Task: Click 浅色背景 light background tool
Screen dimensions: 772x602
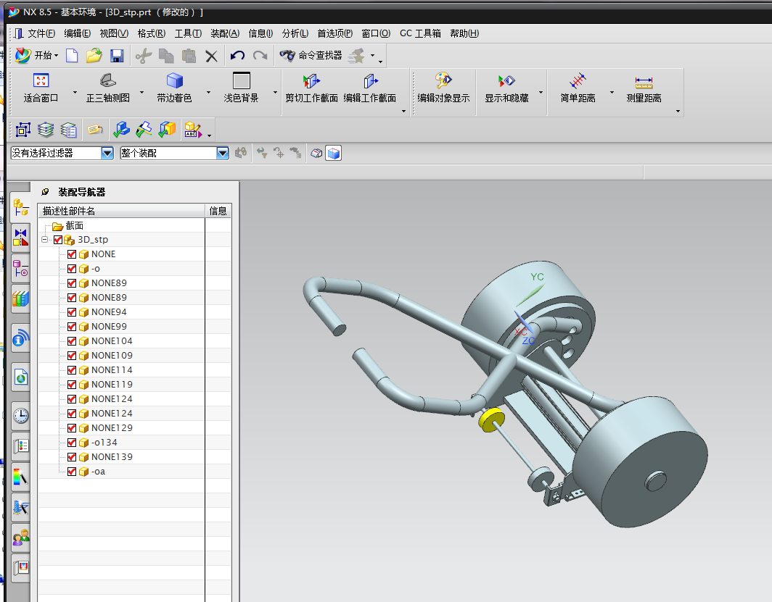Action: 241,88
